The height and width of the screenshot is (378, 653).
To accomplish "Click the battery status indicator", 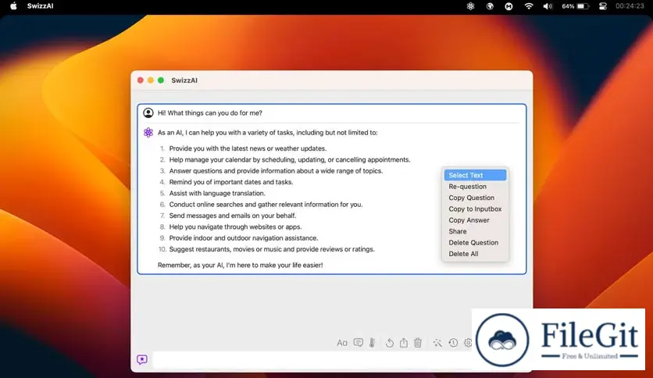I will [x=575, y=6].
